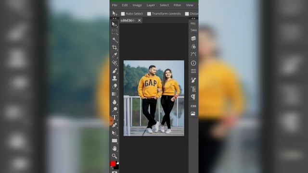Select the Rectangle Select tool
This screenshot has height=173, width=308.
[x=115, y=32]
